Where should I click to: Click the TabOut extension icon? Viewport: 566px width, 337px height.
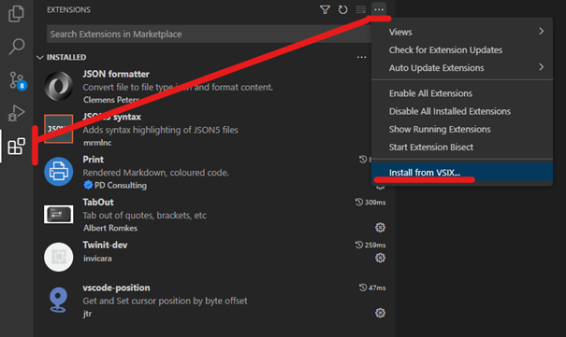click(x=59, y=214)
